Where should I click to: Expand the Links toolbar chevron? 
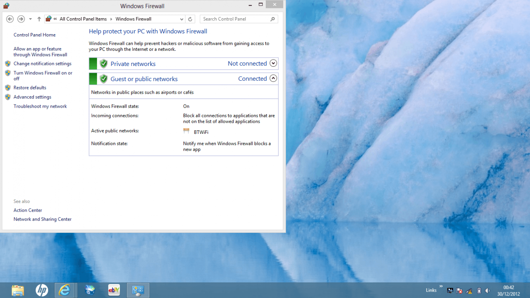(441, 286)
